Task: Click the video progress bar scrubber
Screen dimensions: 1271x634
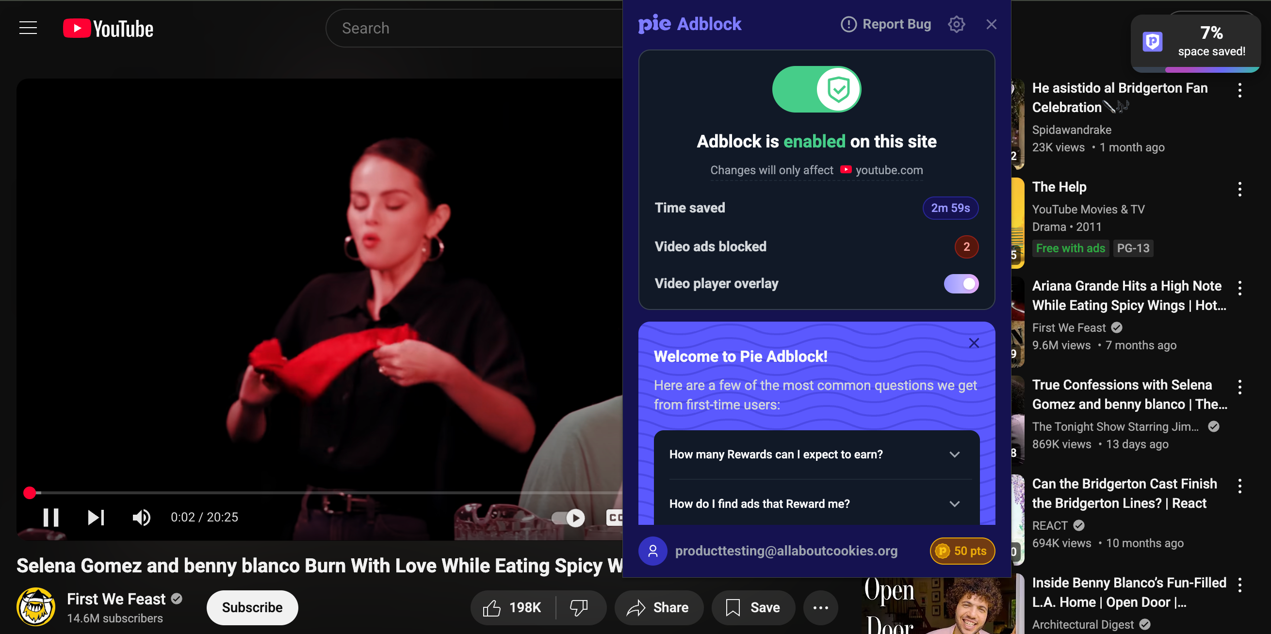Action: (x=30, y=492)
